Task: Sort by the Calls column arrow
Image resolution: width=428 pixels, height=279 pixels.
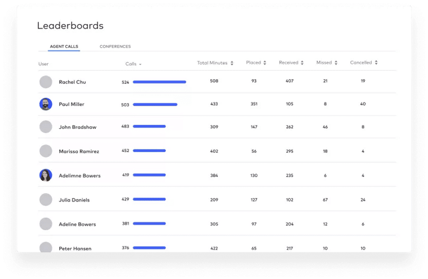Action: (x=140, y=65)
